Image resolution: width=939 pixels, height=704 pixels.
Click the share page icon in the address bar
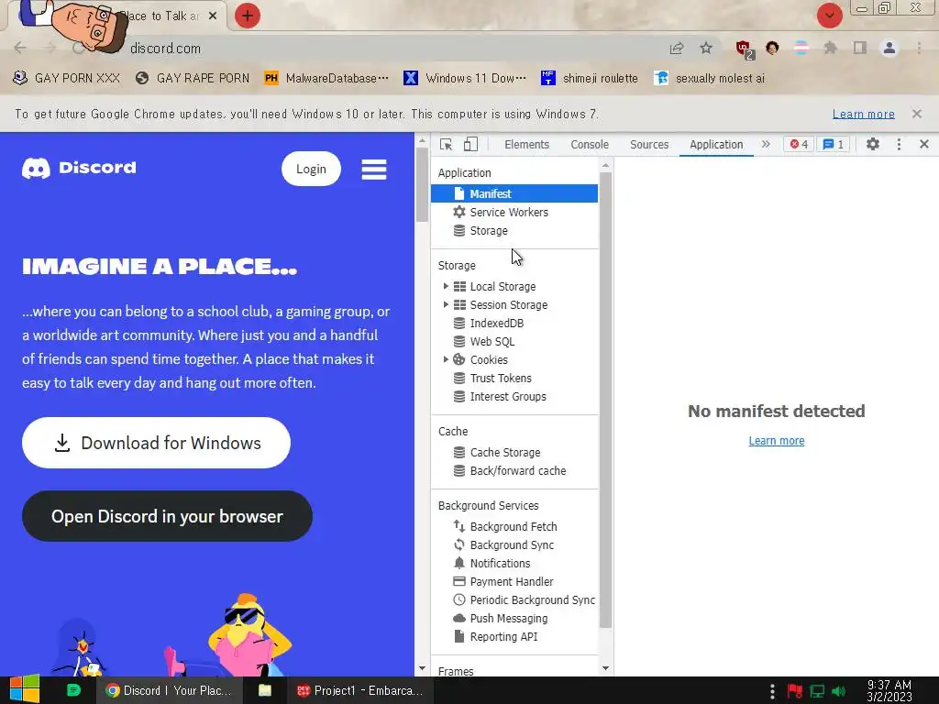point(677,48)
